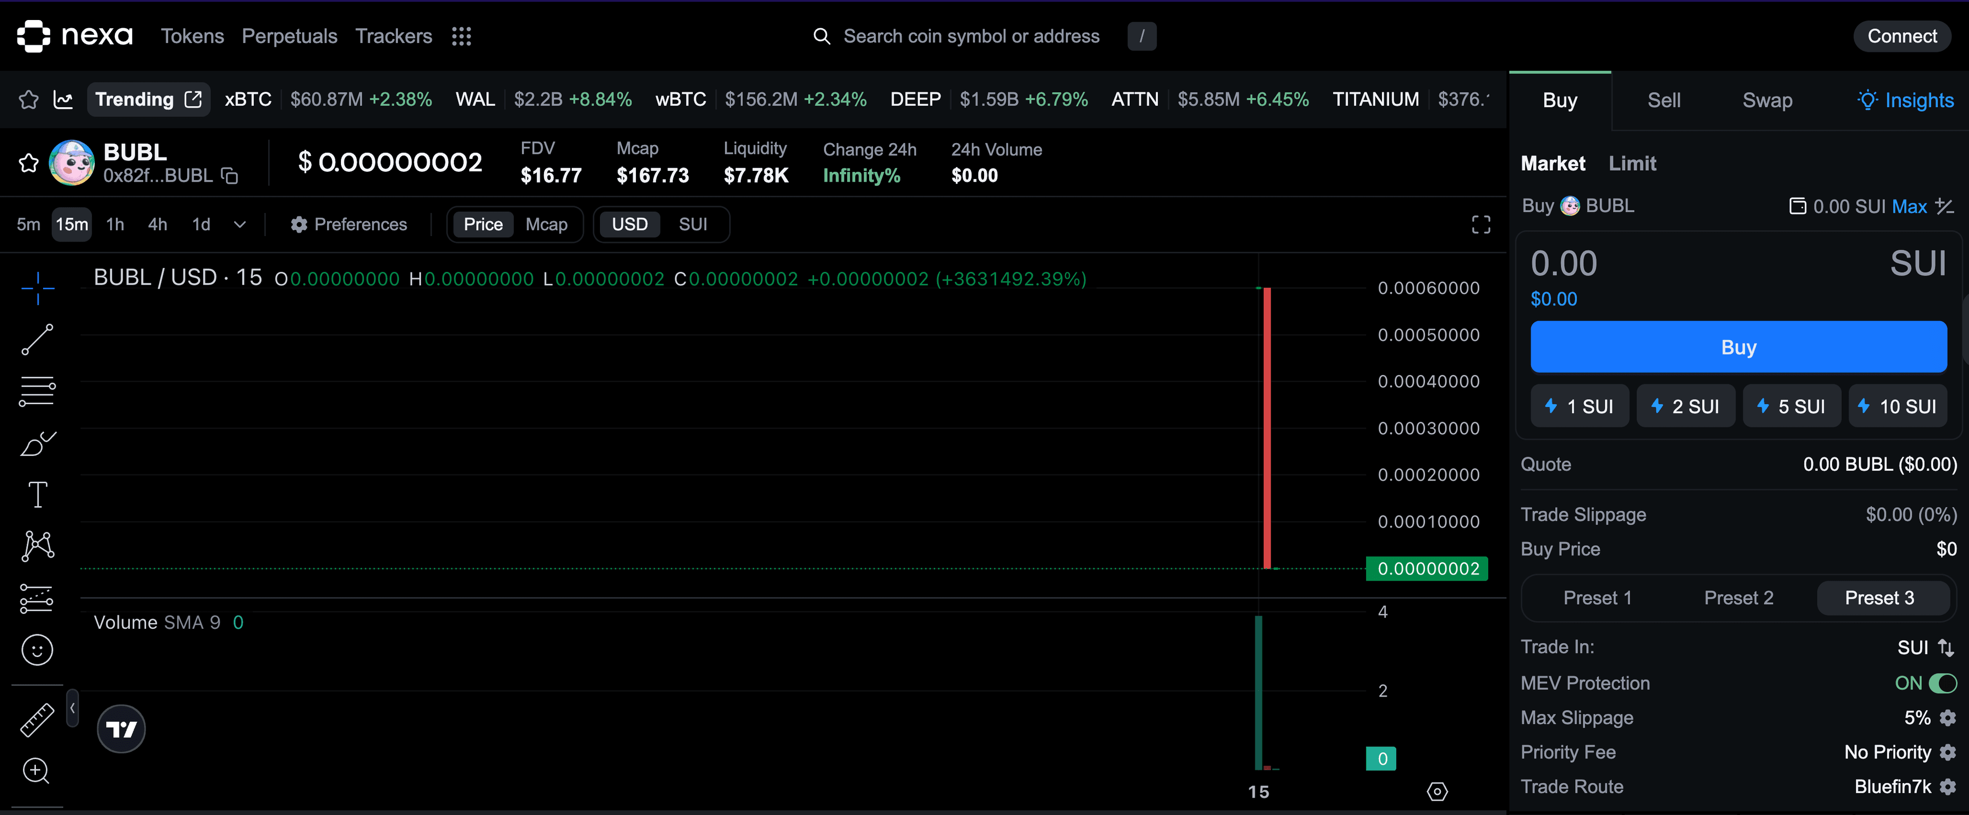Toggle MEV Protection switch off

(1942, 683)
